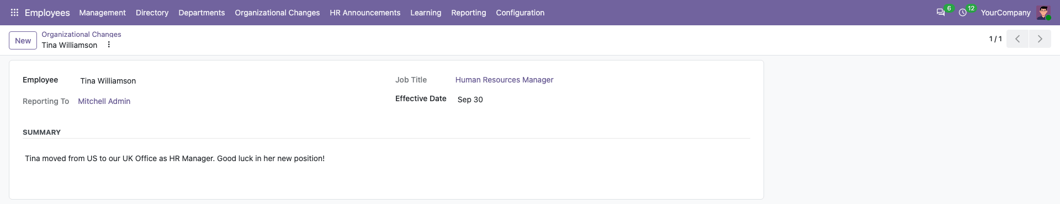Click the Reporting To field label
This screenshot has height=204, width=1060.
tap(46, 101)
